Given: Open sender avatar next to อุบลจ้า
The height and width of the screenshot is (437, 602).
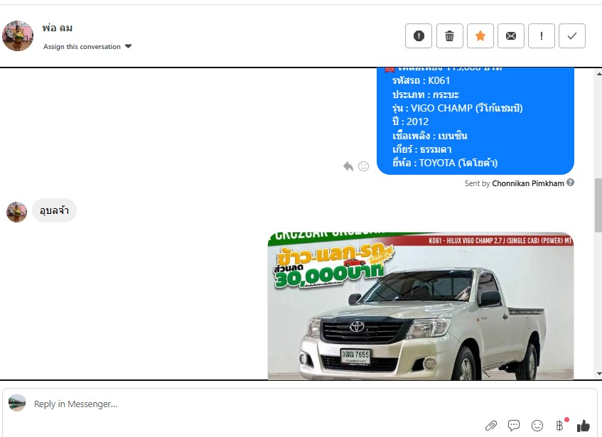Looking at the screenshot, I should click(16, 212).
